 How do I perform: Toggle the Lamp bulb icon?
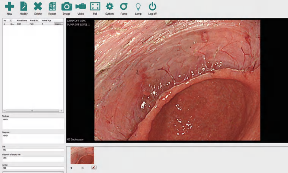pyautogui.click(x=138, y=8)
